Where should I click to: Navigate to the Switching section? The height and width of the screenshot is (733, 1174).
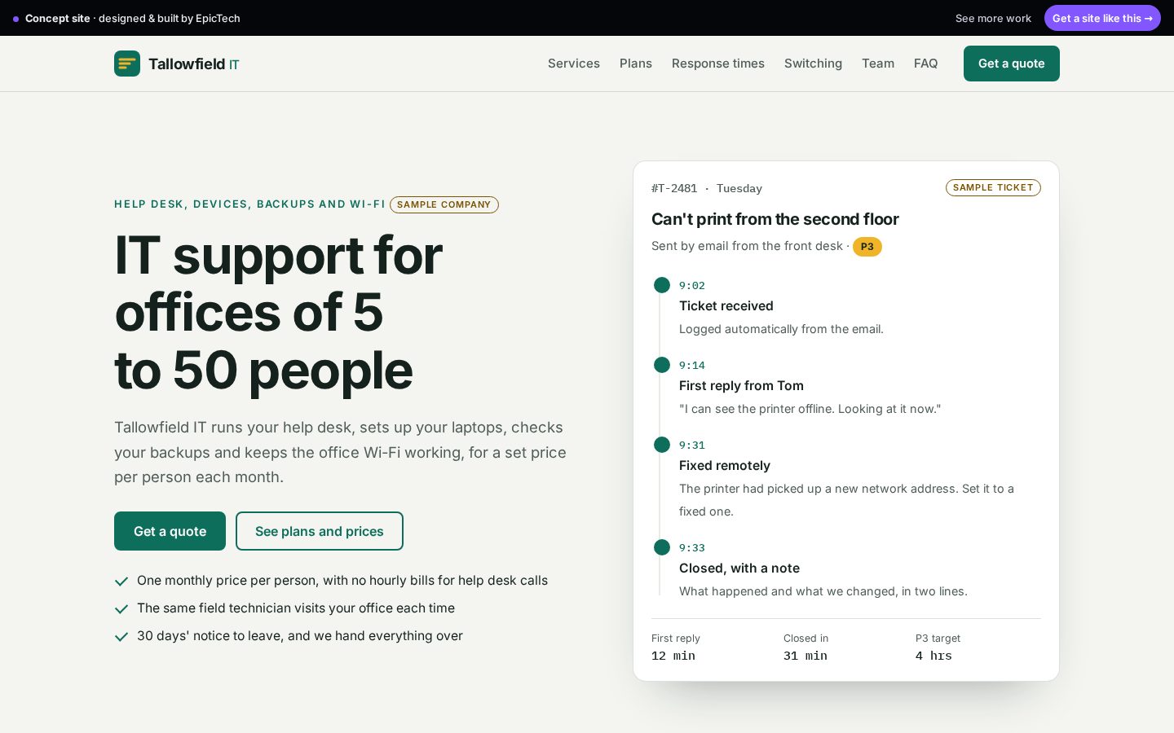coord(813,64)
